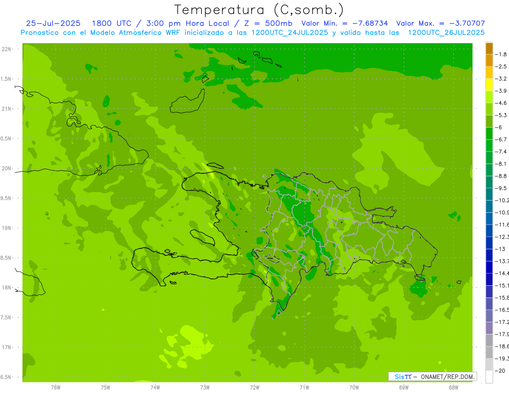This screenshot has height=393, width=509.
Task: Click the dark blue swatch between -13.7 and -14.4
Action: click(x=489, y=267)
